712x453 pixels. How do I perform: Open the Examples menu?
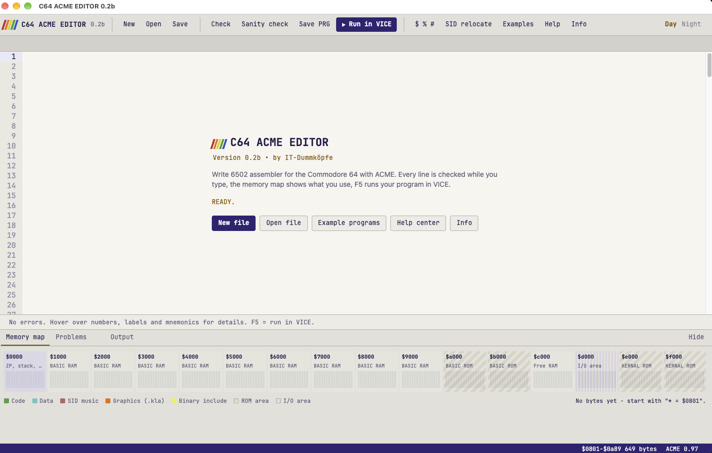click(518, 24)
